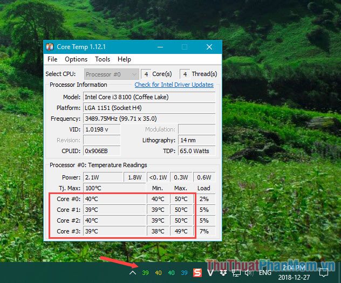The height and width of the screenshot is (283, 341).
Task: Click the Power value 1.8W
Action: click(134, 177)
